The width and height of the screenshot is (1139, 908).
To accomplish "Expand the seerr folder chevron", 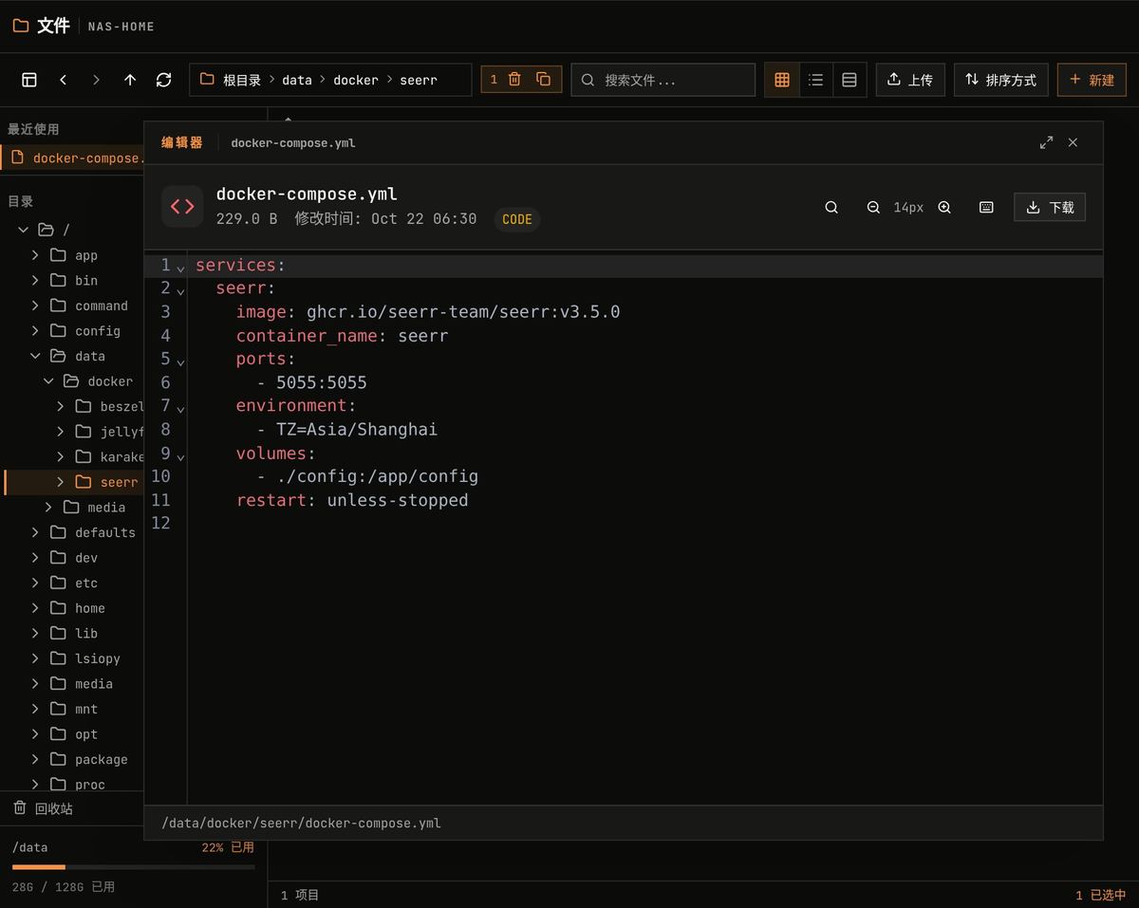I will 60,482.
